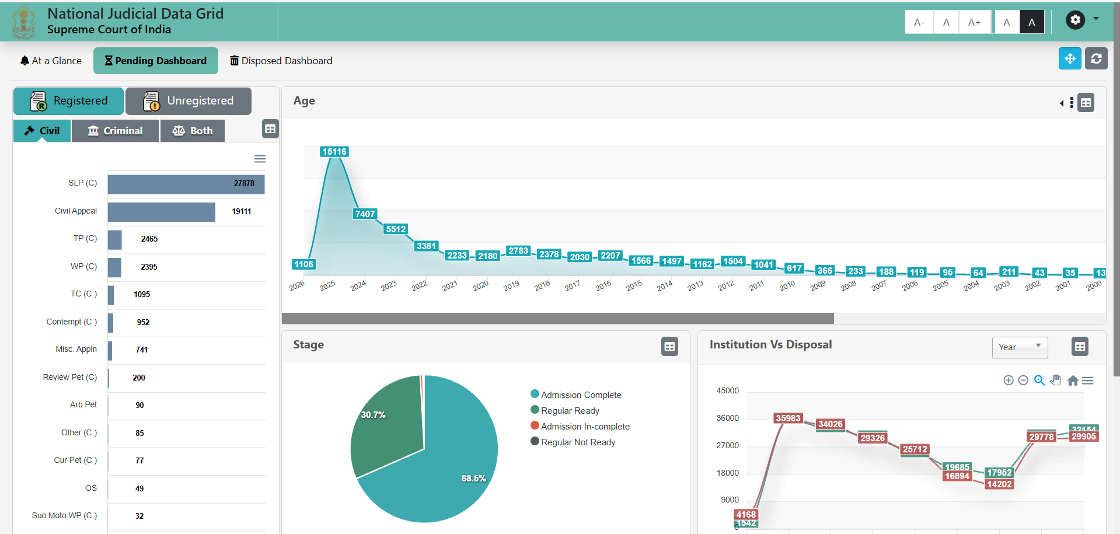The width and height of the screenshot is (1120, 534).
Task: Click the Unregistered button
Action: (189, 101)
